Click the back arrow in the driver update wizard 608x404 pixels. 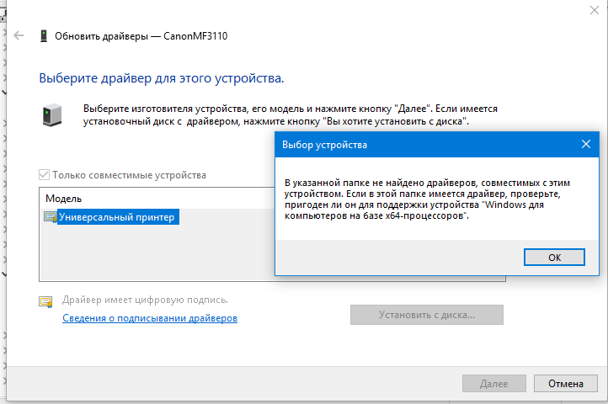(19, 35)
